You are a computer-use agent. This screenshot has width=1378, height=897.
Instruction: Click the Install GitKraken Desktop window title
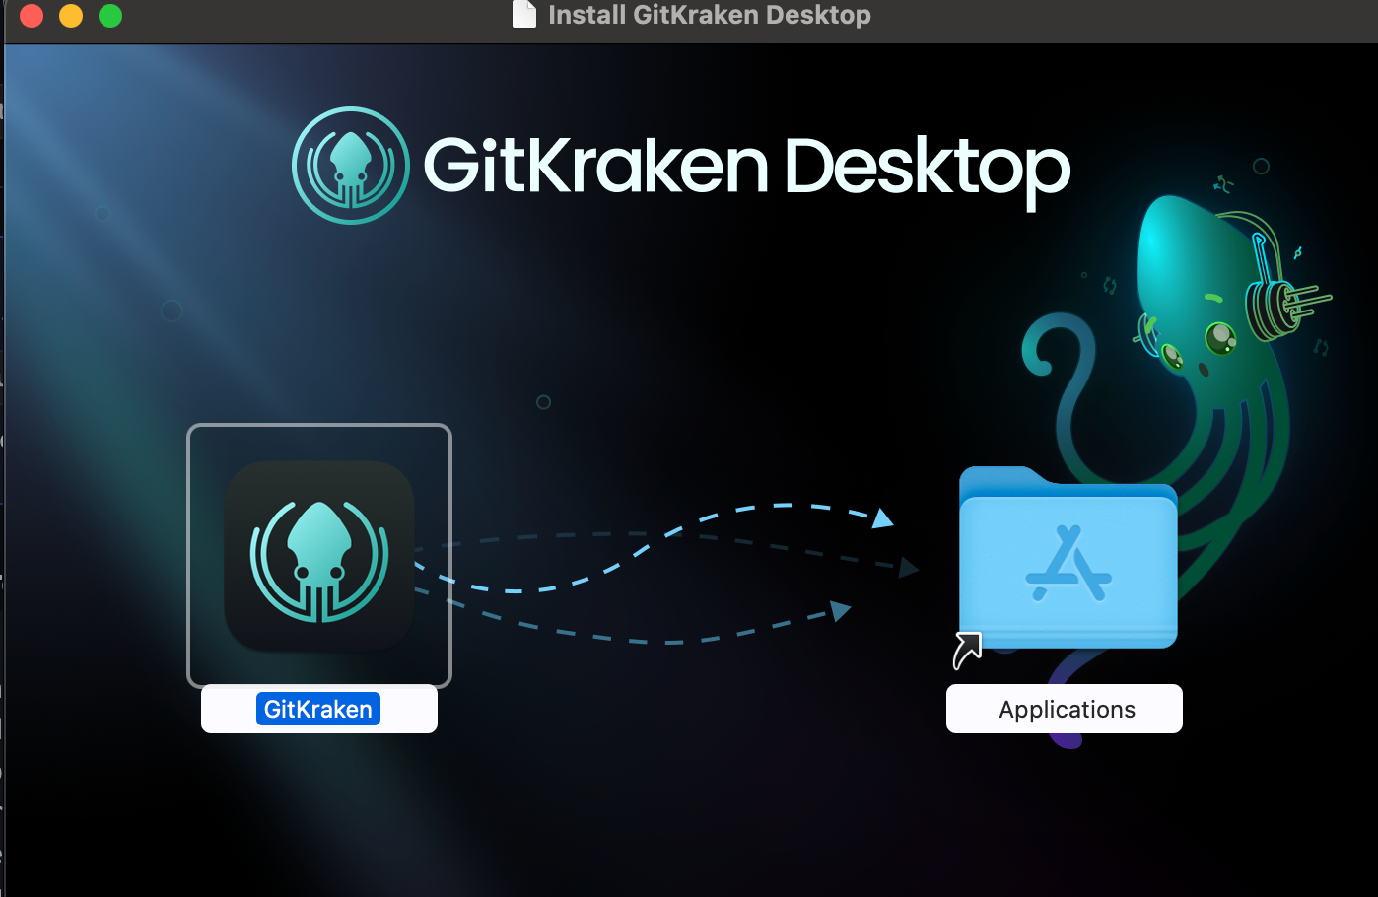710,15
